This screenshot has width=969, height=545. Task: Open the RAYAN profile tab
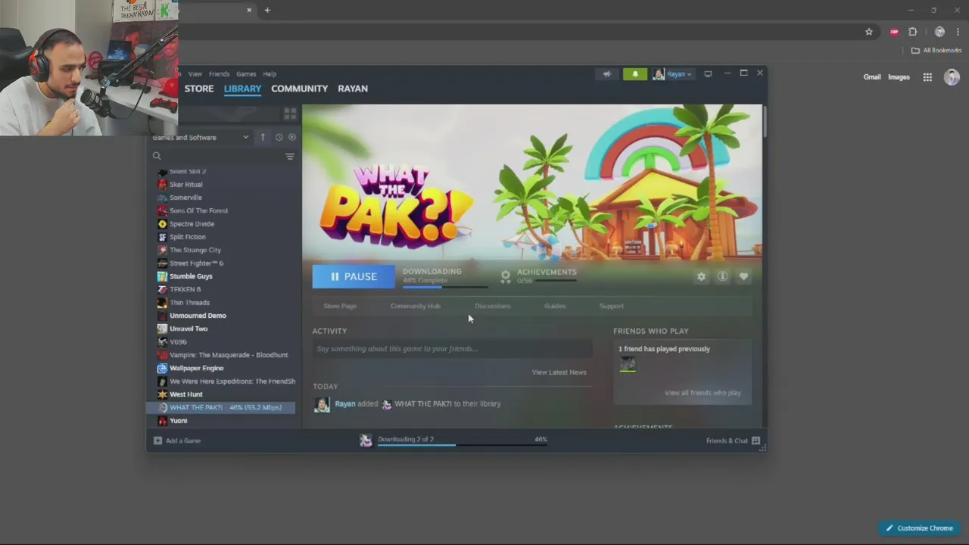(353, 89)
